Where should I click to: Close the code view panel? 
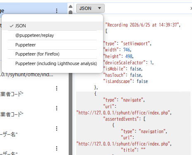point(191,8)
